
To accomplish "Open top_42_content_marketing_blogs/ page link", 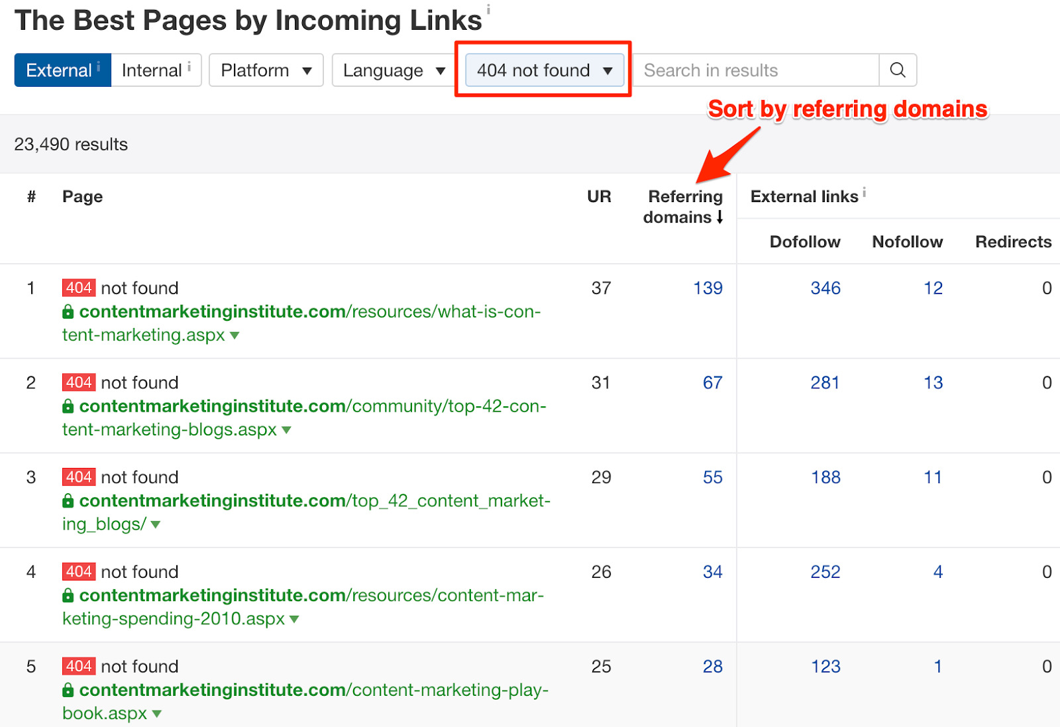I will coord(306,513).
